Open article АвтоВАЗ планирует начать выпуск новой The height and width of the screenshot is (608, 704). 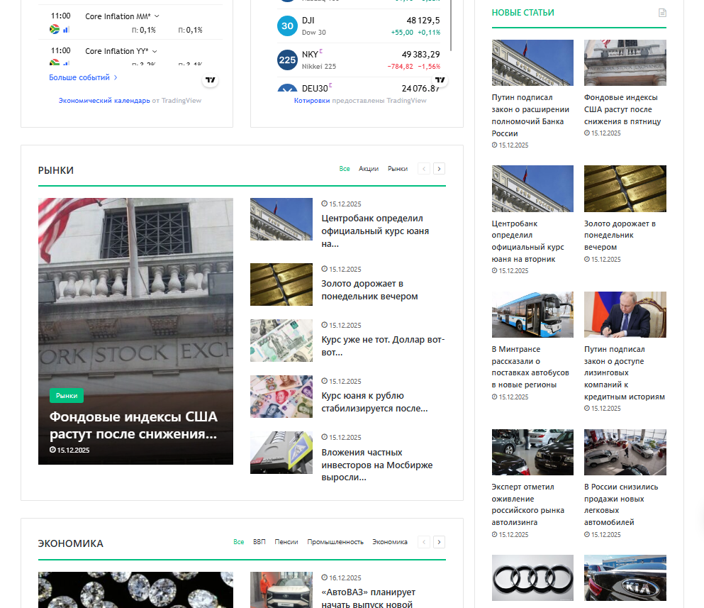368,598
